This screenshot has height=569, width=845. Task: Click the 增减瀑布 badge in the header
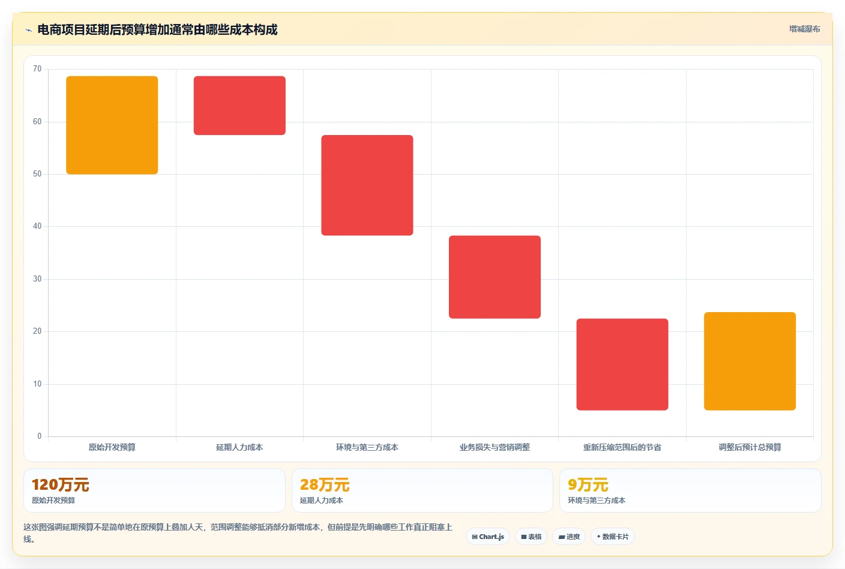[804, 29]
